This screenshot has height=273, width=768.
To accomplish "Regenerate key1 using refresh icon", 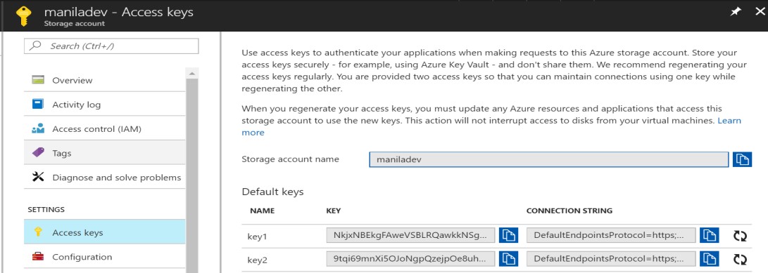I will pos(740,236).
